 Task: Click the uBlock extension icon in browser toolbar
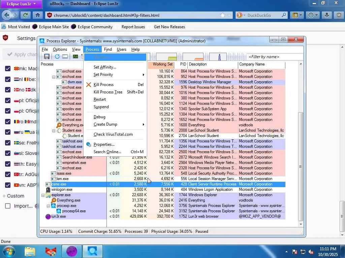point(339,15)
